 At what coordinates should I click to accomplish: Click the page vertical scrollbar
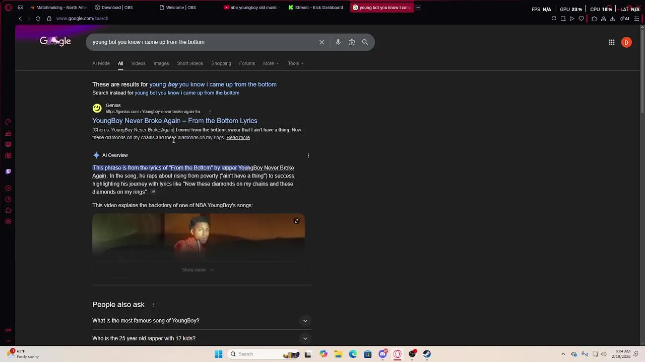(642, 70)
